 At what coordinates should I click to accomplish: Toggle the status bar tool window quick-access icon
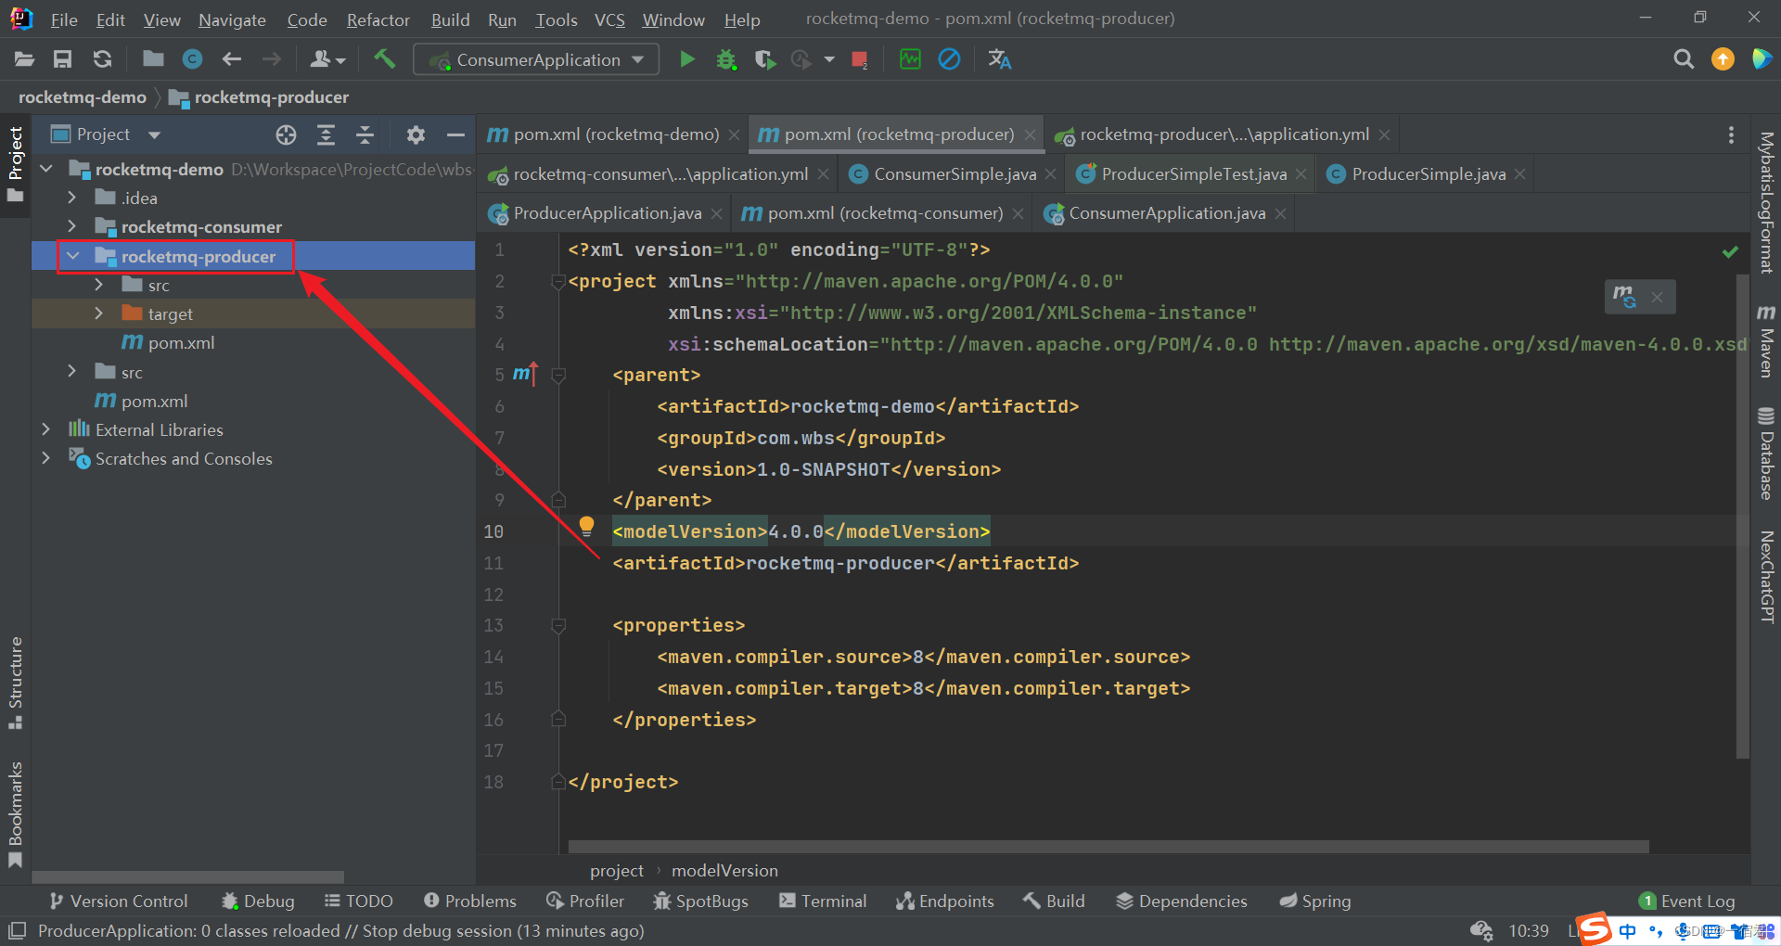(18, 930)
